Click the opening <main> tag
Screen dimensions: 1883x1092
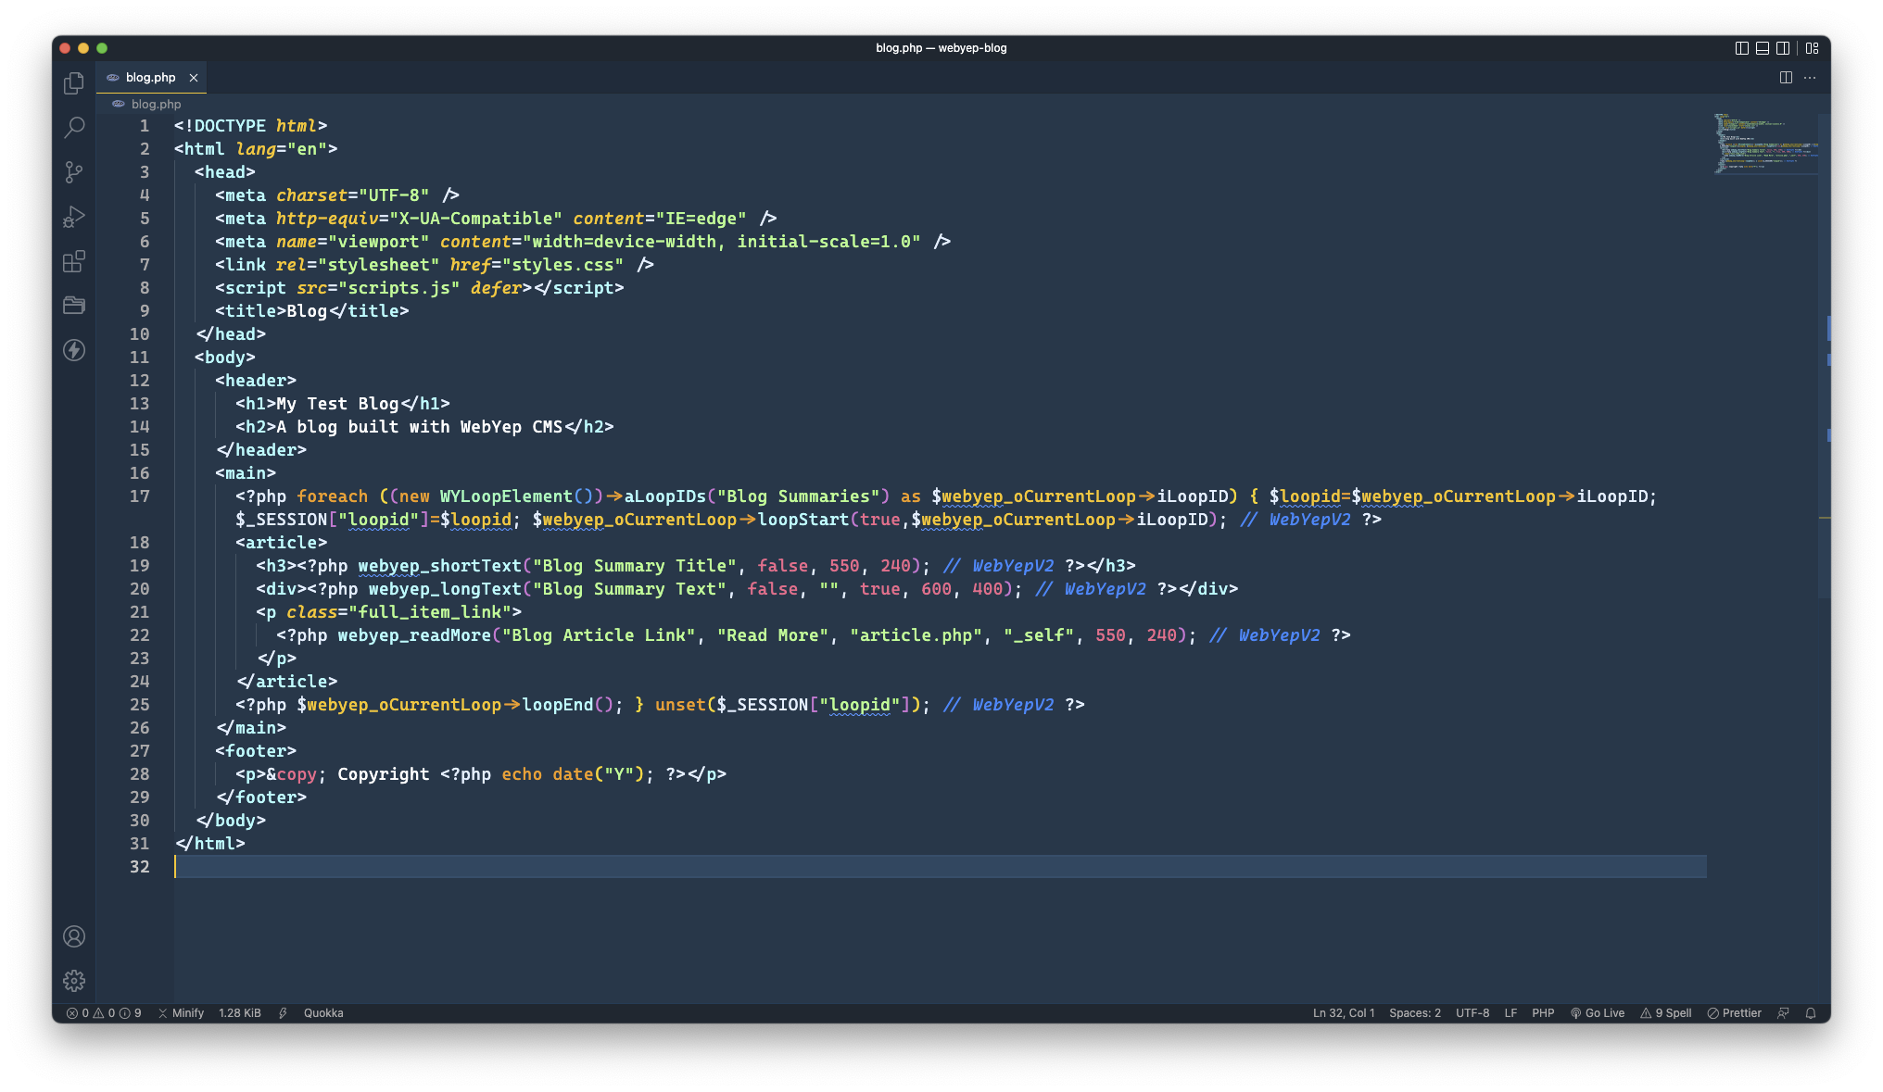tap(246, 473)
